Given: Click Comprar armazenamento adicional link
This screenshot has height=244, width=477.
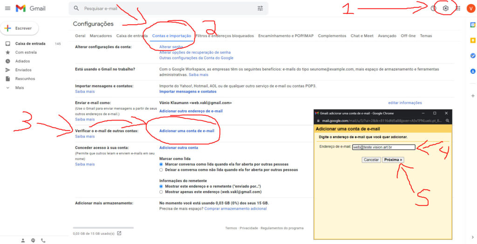Looking at the screenshot, I should tap(235, 209).
